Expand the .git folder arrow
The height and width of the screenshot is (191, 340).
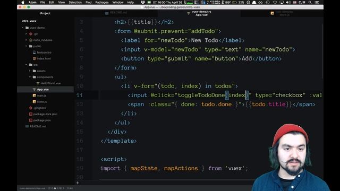click(x=26, y=34)
